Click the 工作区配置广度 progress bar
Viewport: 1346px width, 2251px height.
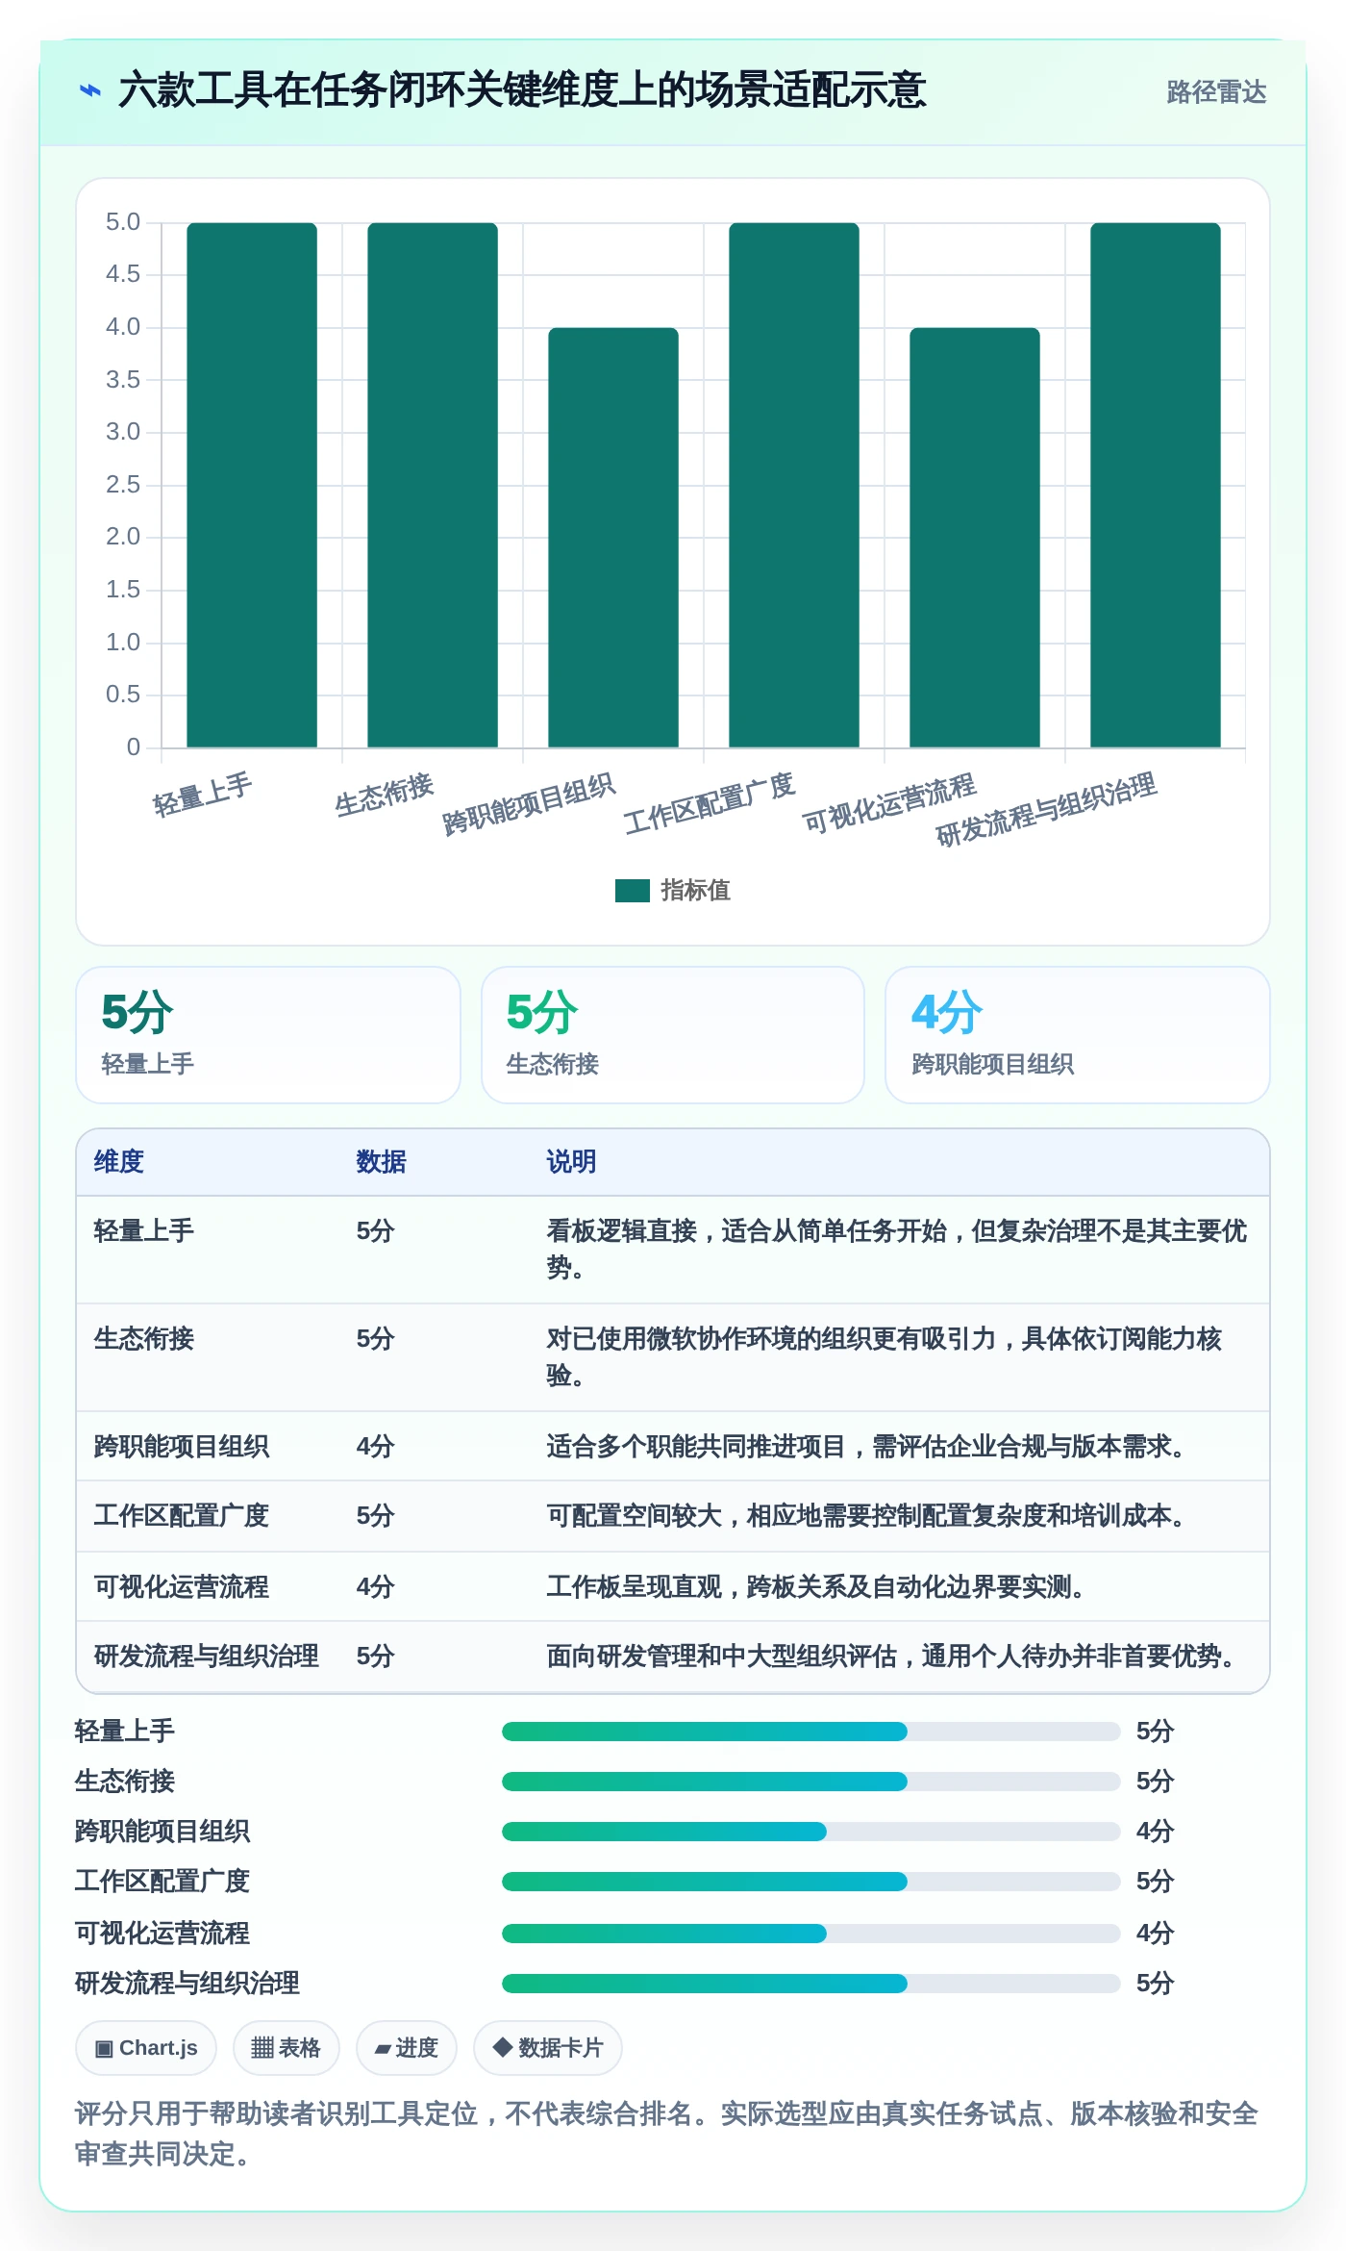810,1882
